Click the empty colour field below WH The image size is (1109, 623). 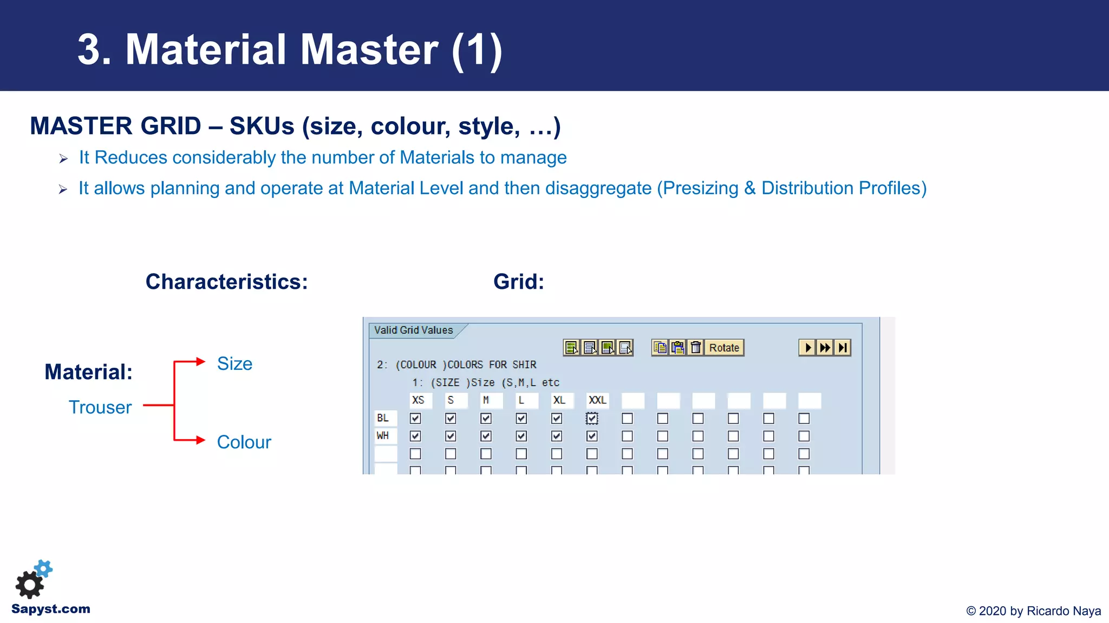tap(386, 454)
